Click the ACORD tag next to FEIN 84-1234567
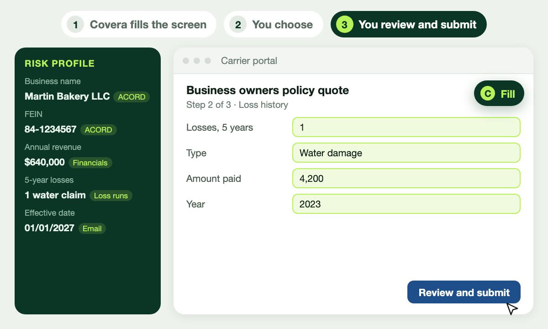This screenshot has width=548, height=329. pos(99,130)
